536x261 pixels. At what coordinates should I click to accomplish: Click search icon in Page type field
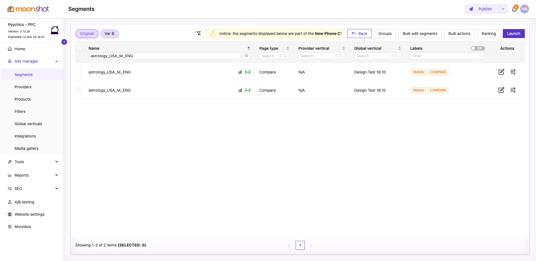coord(285,56)
